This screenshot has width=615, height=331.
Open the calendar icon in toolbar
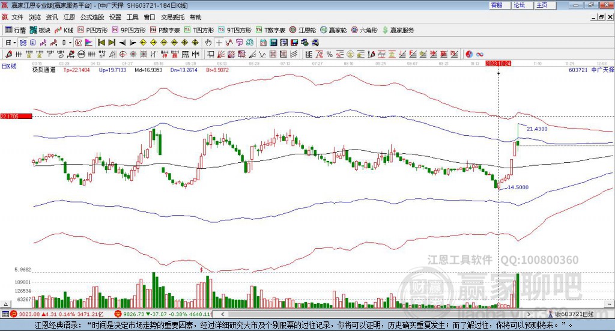point(263,43)
